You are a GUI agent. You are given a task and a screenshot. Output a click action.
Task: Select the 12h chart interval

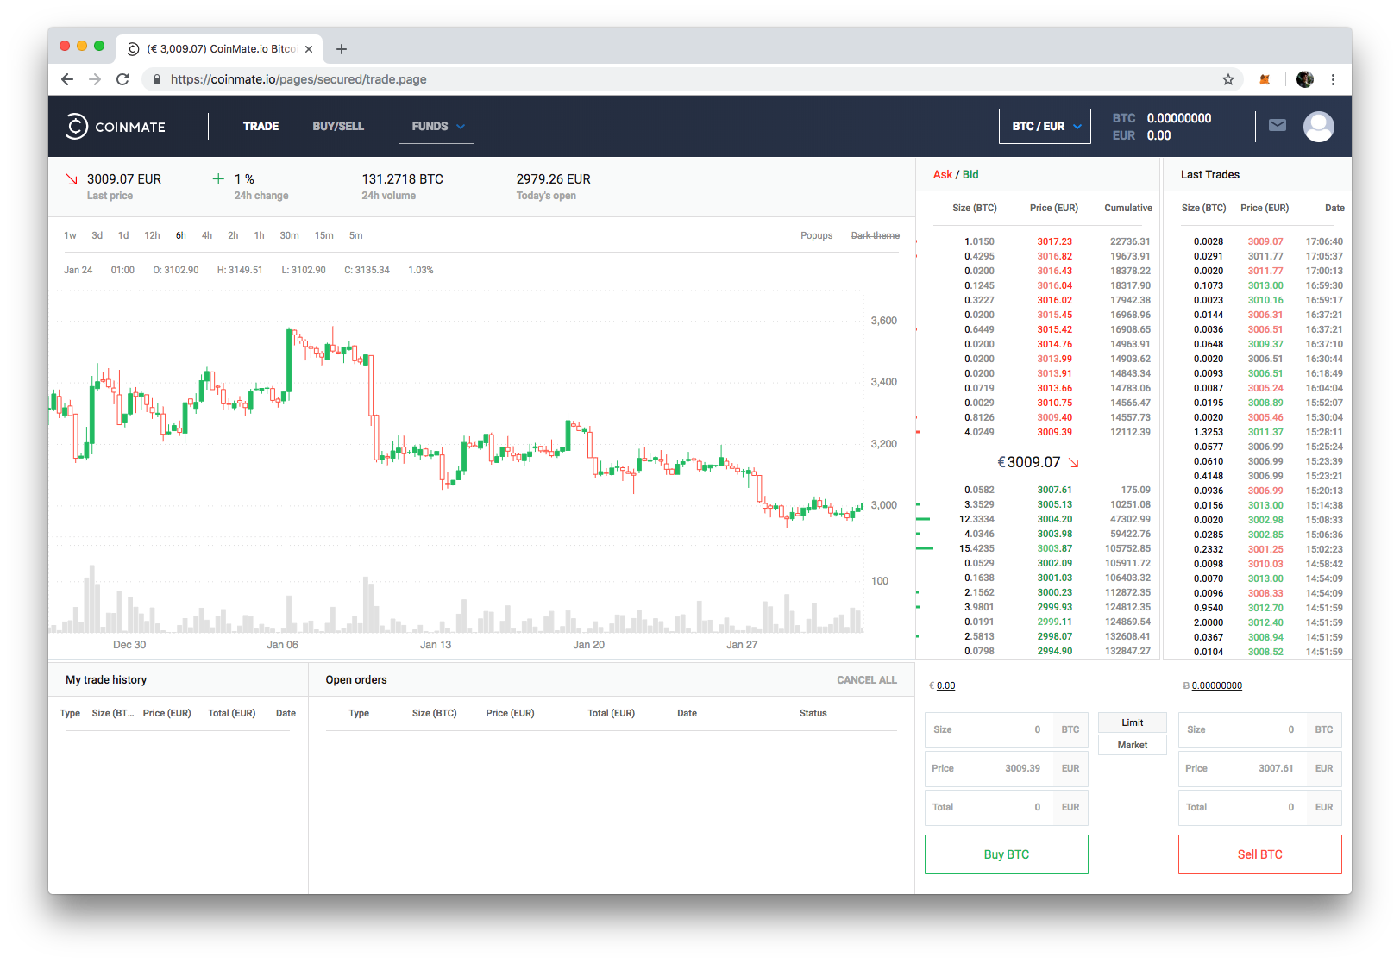152,235
